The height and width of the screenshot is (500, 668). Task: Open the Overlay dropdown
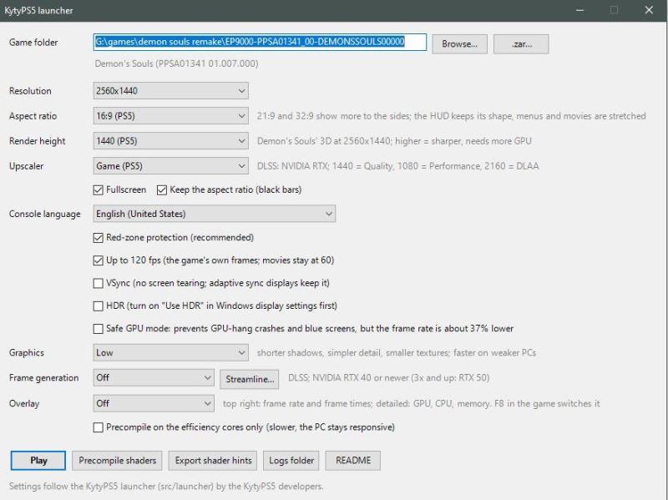(x=154, y=403)
